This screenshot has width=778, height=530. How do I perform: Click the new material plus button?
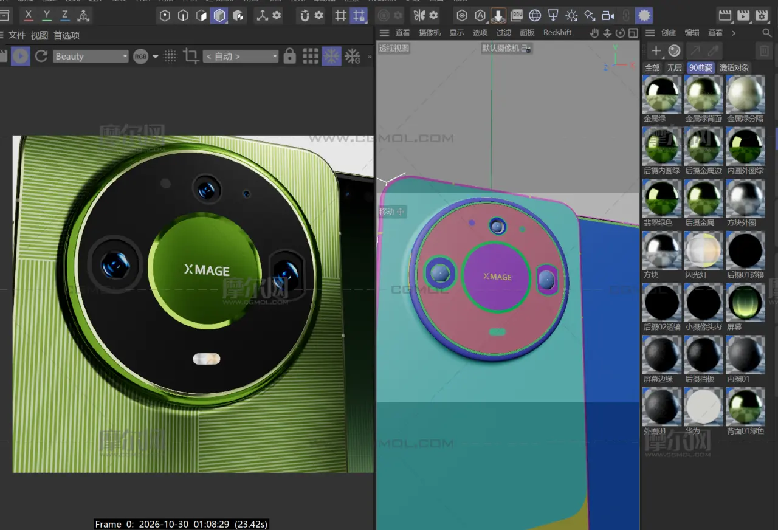pyautogui.click(x=656, y=51)
